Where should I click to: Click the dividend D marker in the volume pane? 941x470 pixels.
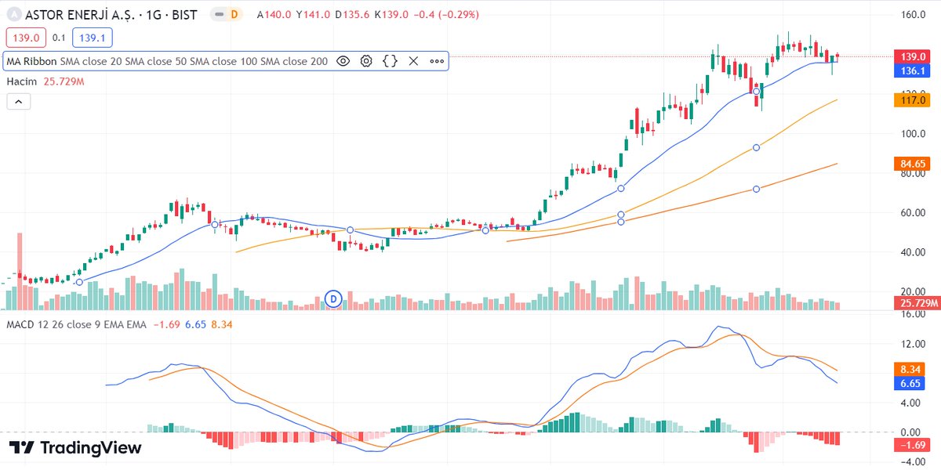(x=332, y=298)
